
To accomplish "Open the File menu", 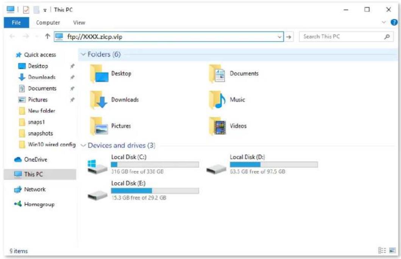I will (16, 22).
